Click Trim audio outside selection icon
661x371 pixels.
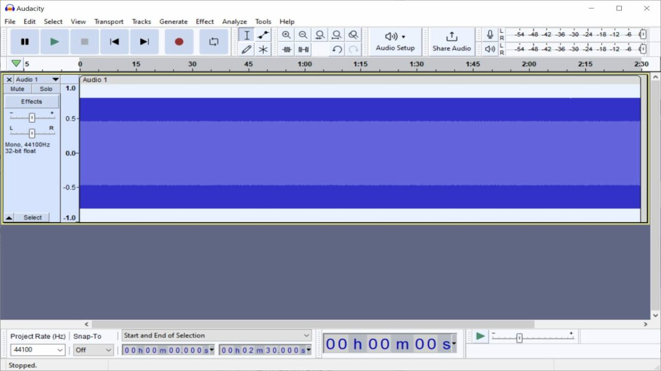[286, 49]
